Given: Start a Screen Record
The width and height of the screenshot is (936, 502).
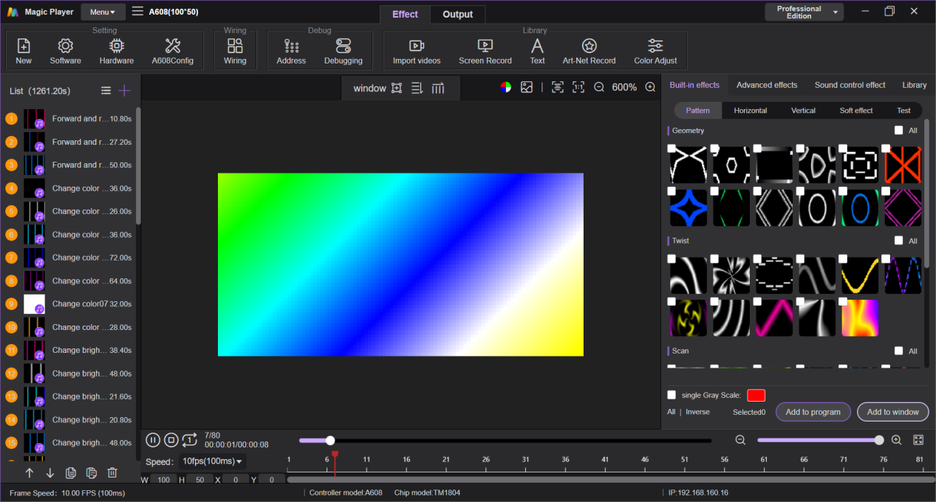Looking at the screenshot, I should tap(485, 52).
